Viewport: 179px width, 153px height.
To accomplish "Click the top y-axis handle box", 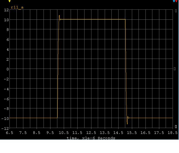I will pyautogui.click(x=176, y=11).
